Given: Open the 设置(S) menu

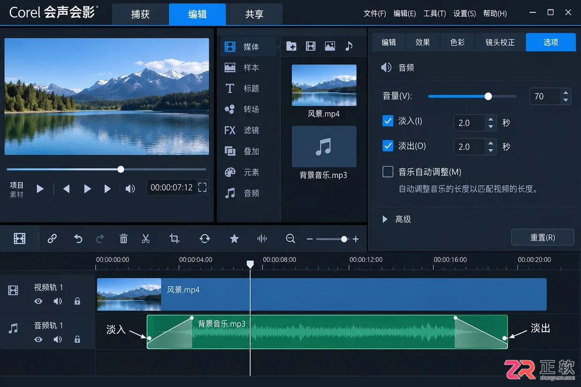Looking at the screenshot, I should [x=465, y=14].
